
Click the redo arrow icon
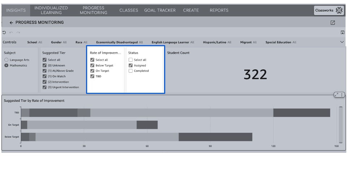[x=18, y=32]
